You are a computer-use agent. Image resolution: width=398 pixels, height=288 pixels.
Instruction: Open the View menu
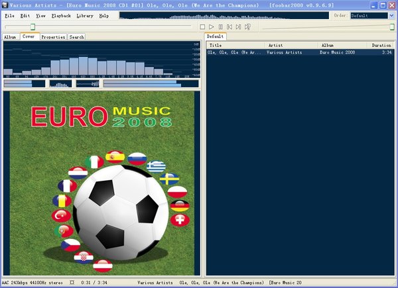coord(40,16)
